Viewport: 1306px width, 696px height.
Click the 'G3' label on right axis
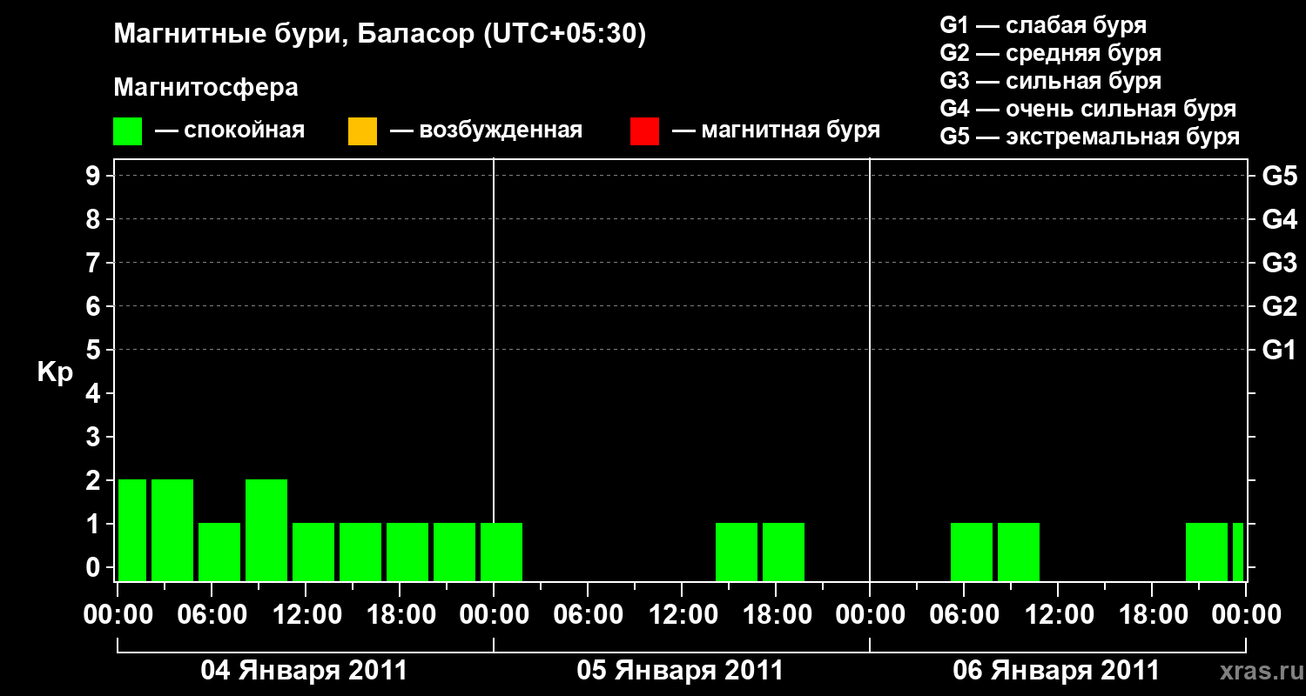[1279, 263]
